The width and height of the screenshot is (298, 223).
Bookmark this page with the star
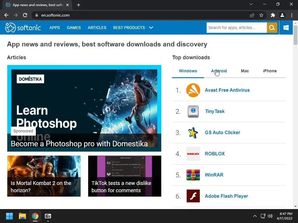(261, 15)
